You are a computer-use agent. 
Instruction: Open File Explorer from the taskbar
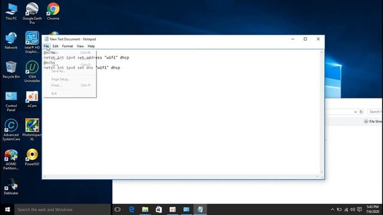(x=145, y=210)
